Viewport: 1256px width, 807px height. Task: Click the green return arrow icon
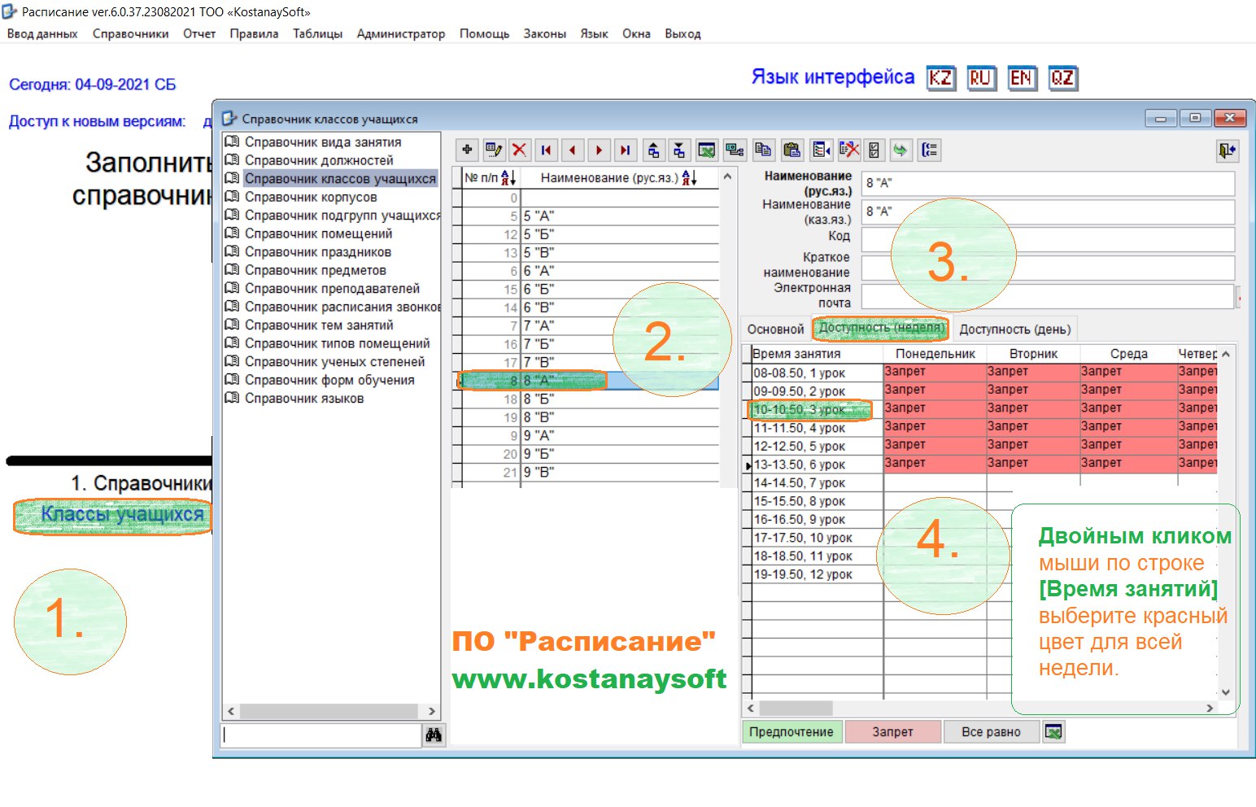(x=901, y=150)
